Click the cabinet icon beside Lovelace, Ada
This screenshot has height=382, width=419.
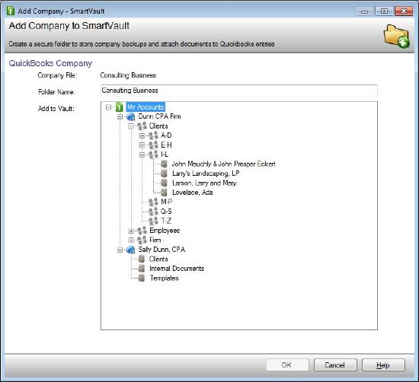point(164,193)
